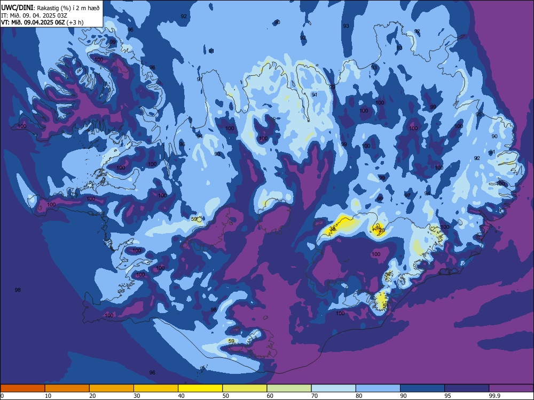Select the 20–30 humidity legend color
The image size is (534, 400).
[112, 388]
